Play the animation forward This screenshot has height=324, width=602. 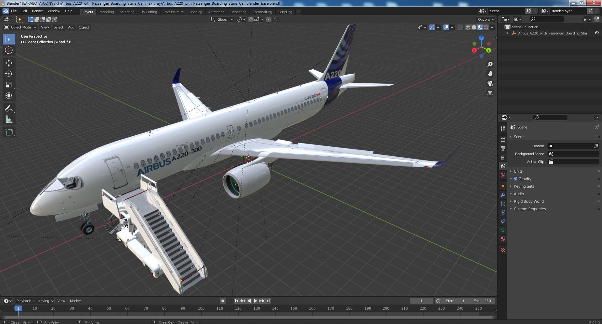click(x=255, y=301)
